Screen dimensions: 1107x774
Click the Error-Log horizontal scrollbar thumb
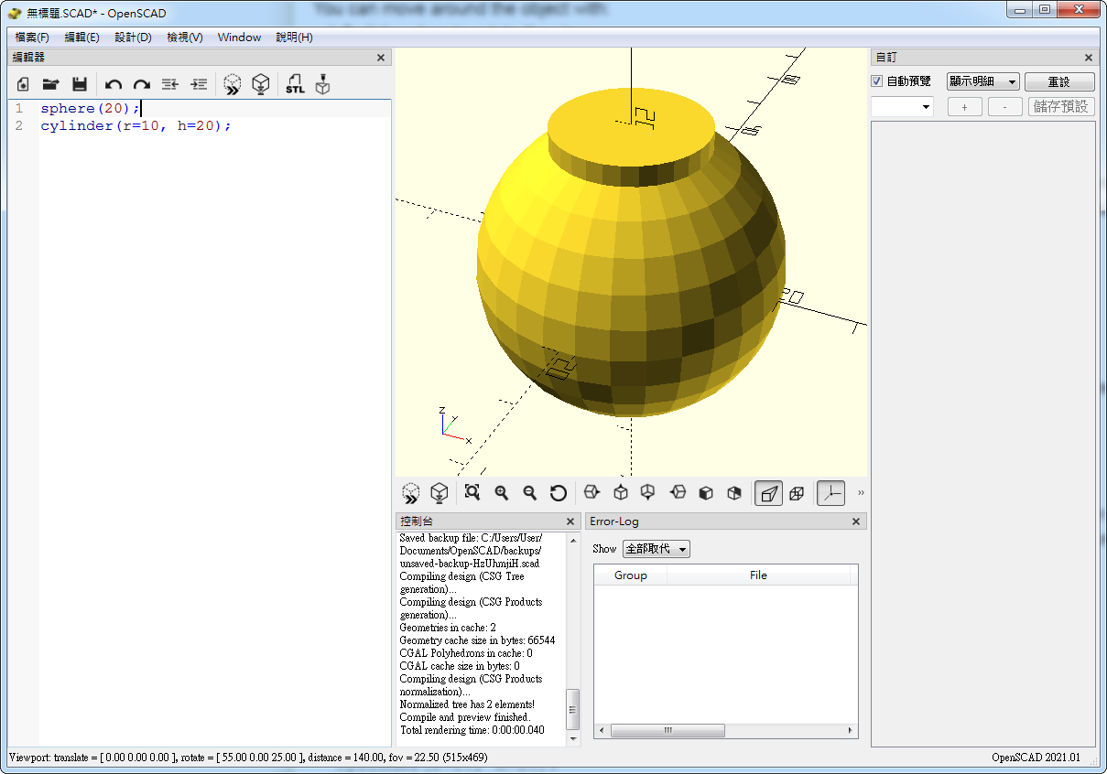(x=667, y=731)
